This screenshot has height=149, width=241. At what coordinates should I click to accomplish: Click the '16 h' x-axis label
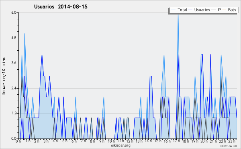167,141
